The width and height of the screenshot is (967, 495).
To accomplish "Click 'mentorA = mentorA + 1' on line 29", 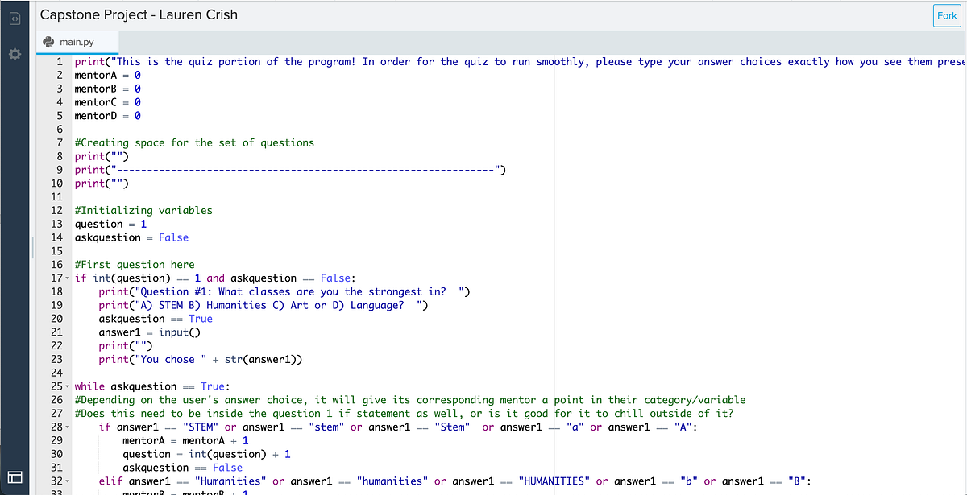I will point(185,441).
